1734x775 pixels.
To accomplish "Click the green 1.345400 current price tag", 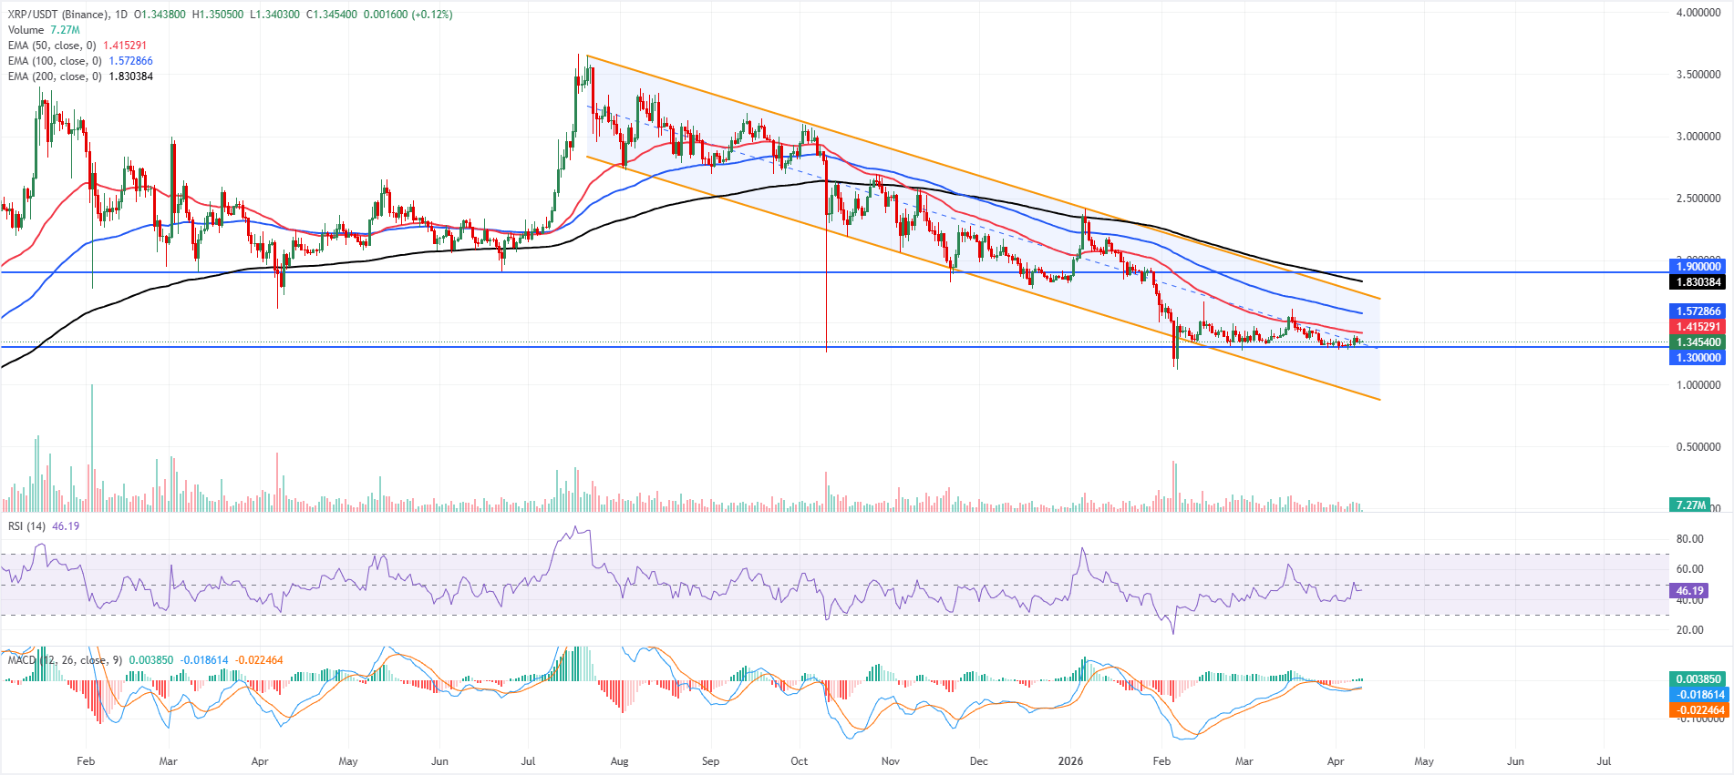I will [x=1698, y=342].
